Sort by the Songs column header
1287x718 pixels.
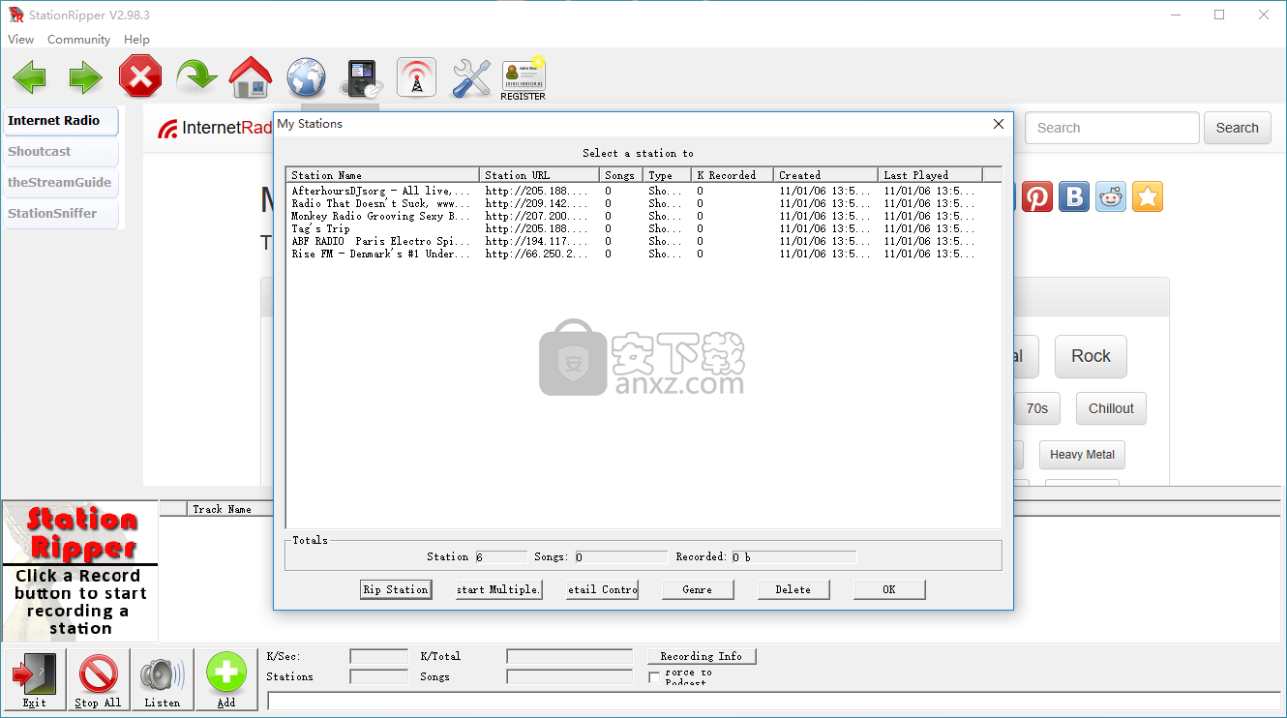pyautogui.click(x=620, y=175)
